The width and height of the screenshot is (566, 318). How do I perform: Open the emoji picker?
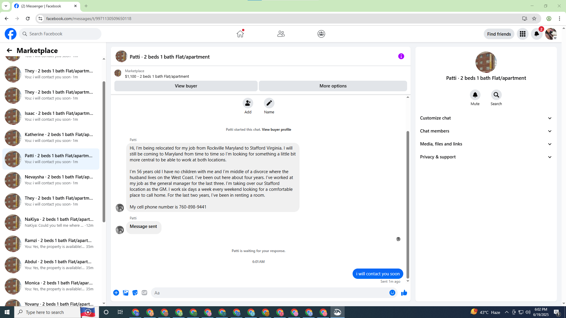[392, 293]
